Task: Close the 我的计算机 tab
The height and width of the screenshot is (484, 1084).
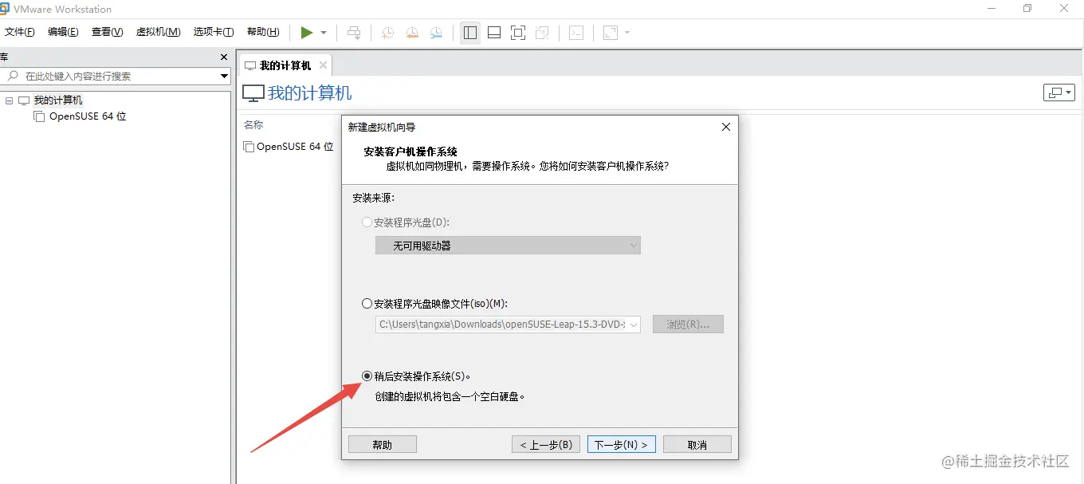Action: [x=323, y=65]
